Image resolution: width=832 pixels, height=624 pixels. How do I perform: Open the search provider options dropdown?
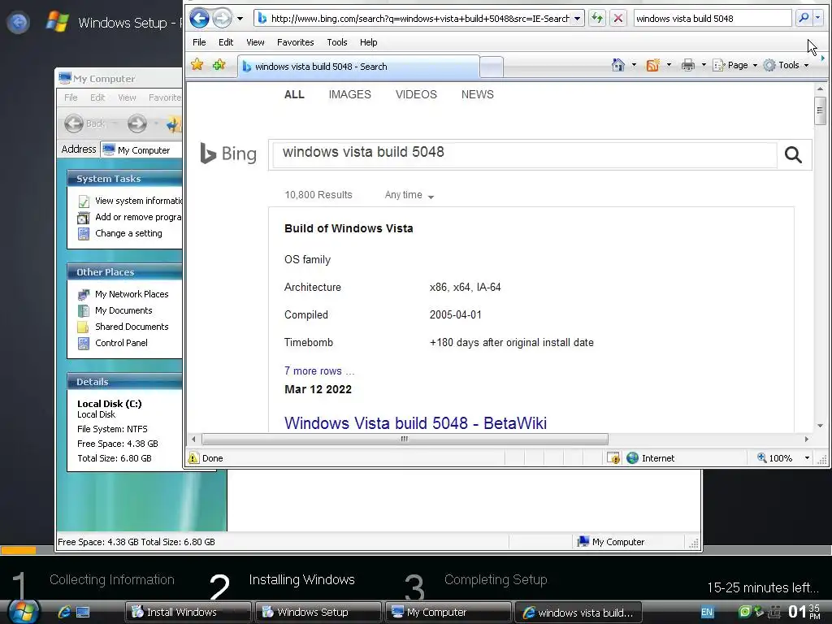817,18
